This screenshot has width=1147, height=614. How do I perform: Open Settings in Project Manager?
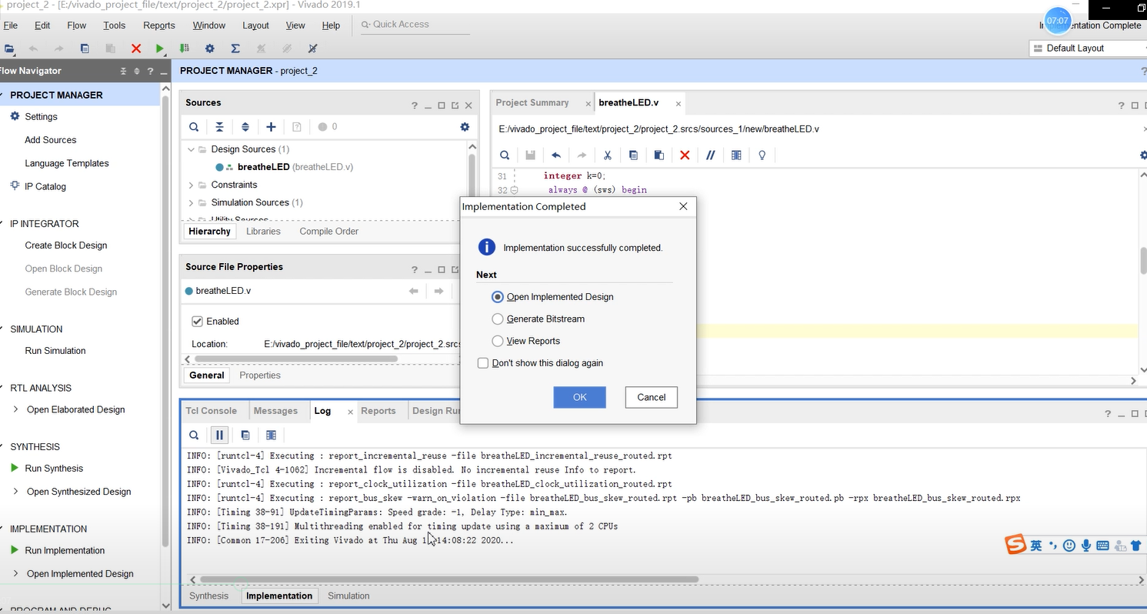click(41, 117)
